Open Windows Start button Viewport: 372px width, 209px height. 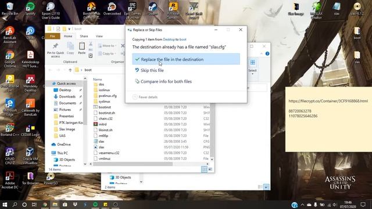click(5, 204)
